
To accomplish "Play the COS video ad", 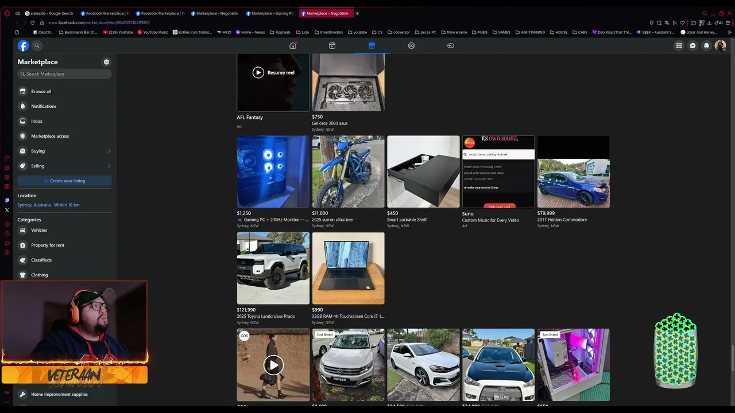I will pyautogui.click(x=273, y=365).
